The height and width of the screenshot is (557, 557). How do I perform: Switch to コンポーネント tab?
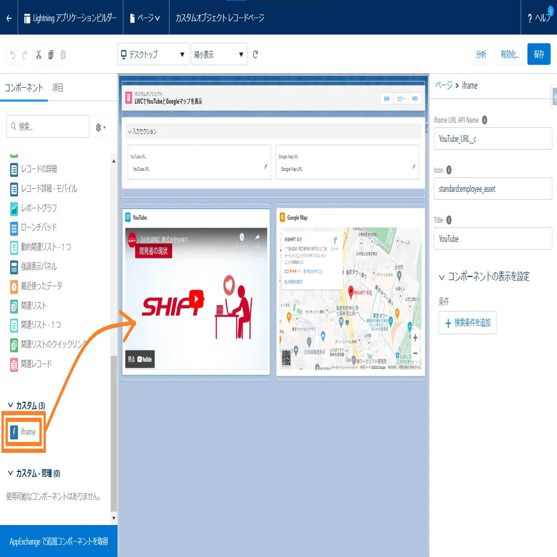(24, 88)
